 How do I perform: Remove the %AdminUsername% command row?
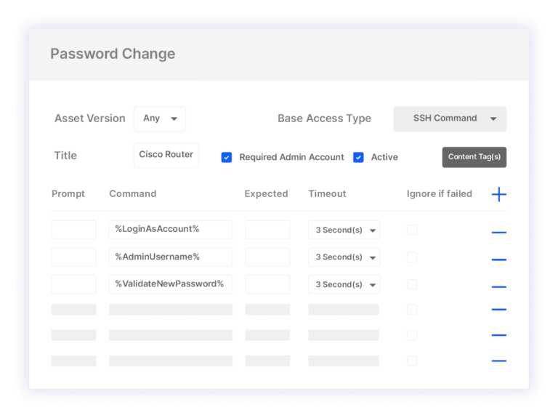point(499,260)
